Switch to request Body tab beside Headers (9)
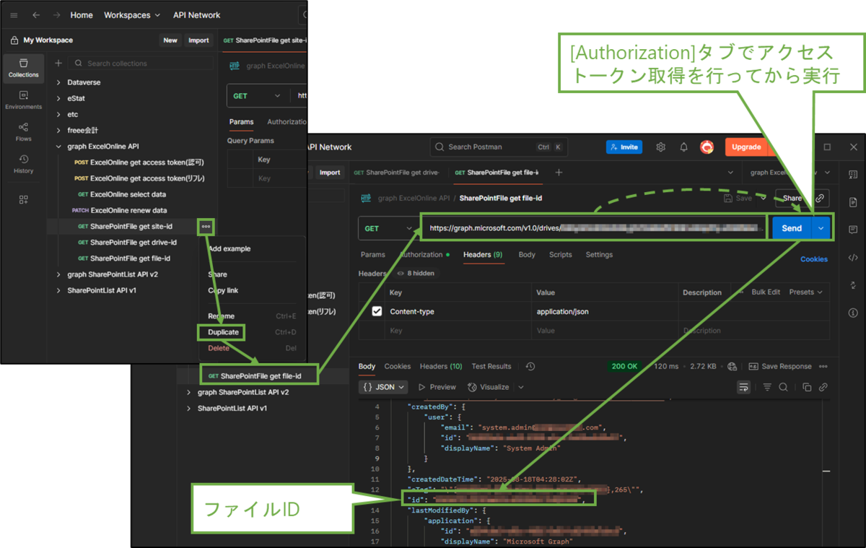866x548 pixels. click(x=527, y=255)
